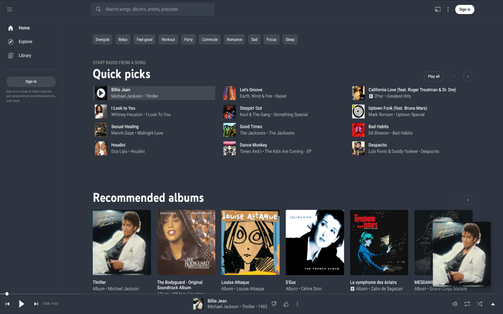Dislike Billie Jean with the thumbs down icon
Image resolution: width=503 pixels, height=314 pixels.
point(274,304)
